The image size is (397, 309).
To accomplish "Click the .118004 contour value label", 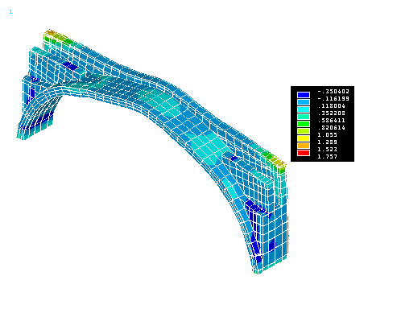I will (x=332, y=106).
